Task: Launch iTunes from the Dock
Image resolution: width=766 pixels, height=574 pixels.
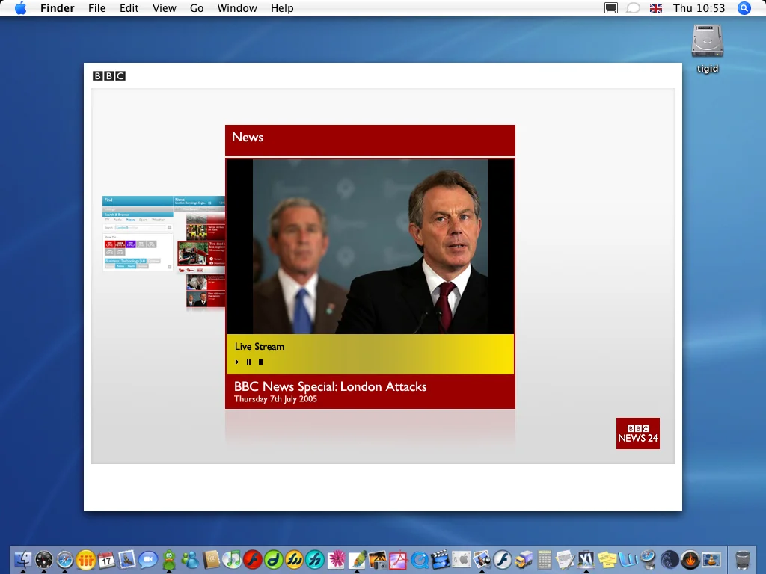Action: click(x=232, y=559)
